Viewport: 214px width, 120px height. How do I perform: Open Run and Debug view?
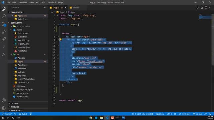4,32
